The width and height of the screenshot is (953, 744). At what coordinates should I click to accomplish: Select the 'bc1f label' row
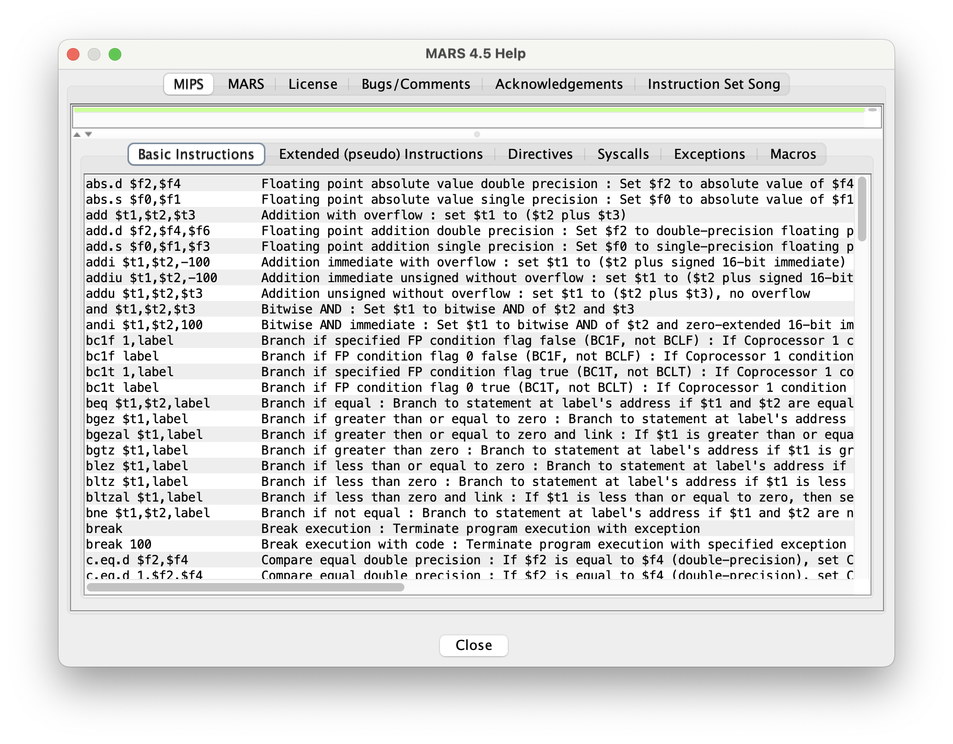pyautogui.click(x=469, y=356)
